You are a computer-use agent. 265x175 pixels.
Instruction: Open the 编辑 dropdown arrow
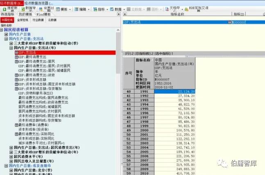click(88, 9)
